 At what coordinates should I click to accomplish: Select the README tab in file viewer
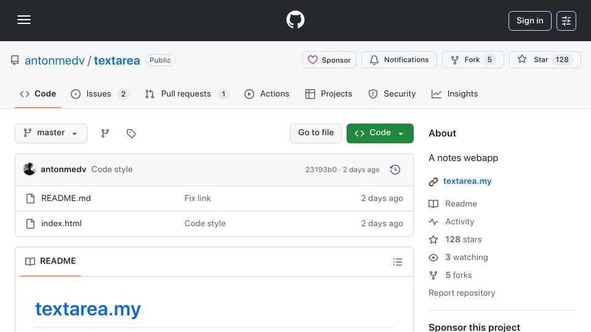[x=50, y=261]
